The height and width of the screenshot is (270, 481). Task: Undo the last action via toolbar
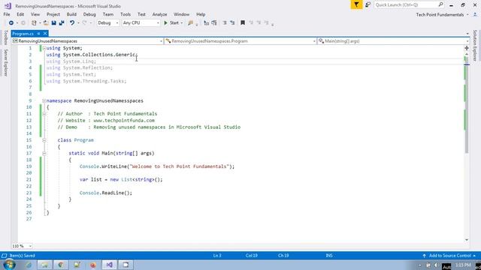tap(72, 23)
